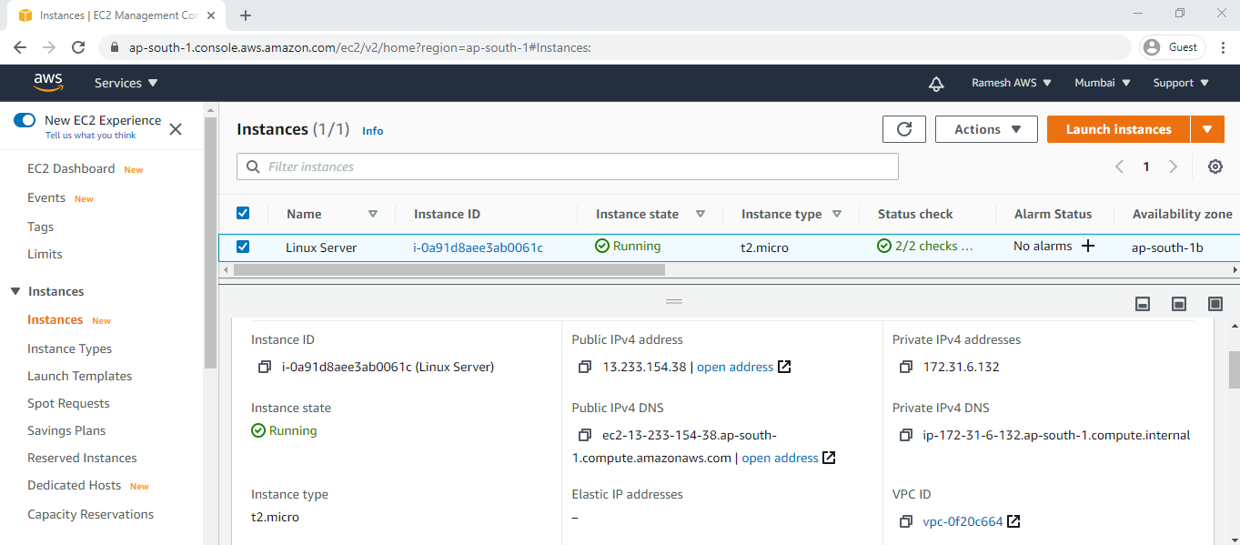Click the AWS logo home icon

tap(48, 83)
